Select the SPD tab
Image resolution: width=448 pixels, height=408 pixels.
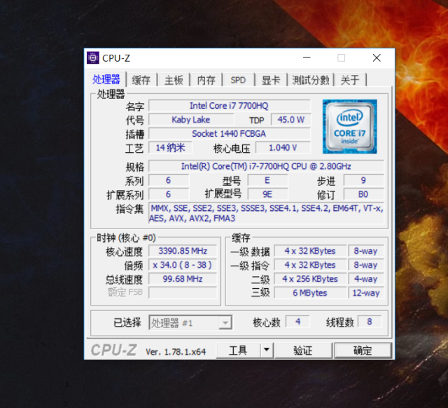[238, 80]
